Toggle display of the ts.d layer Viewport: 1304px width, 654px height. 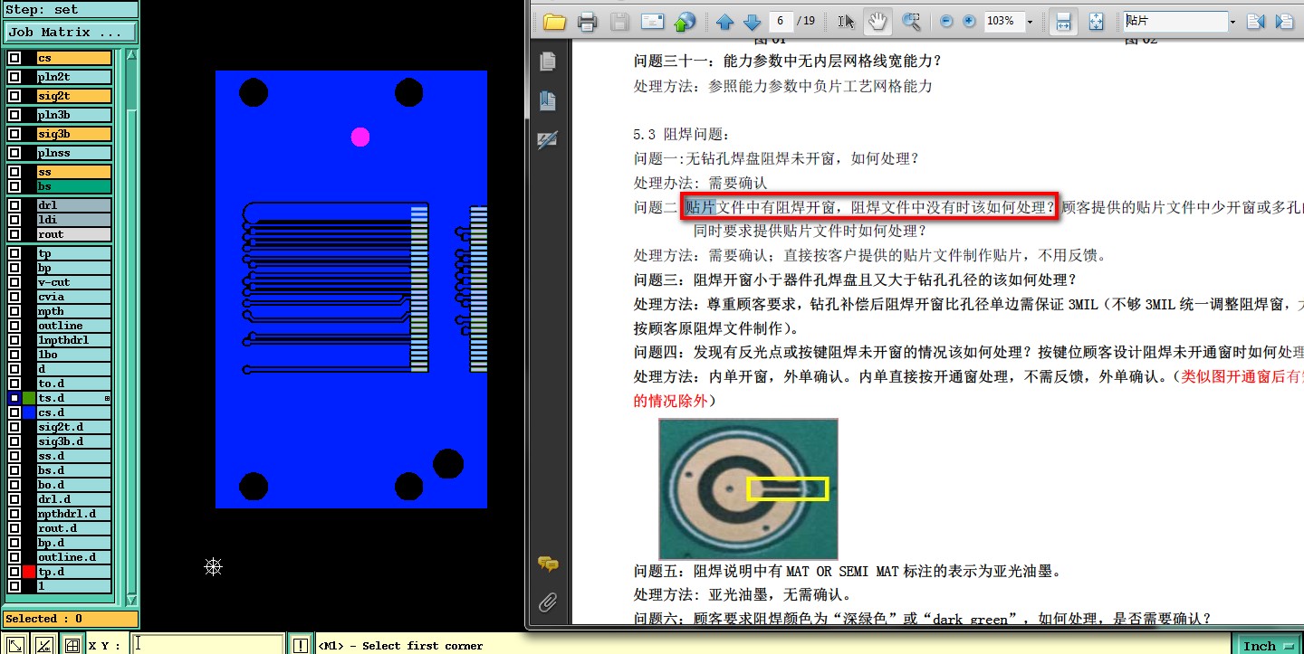click(14, 398)
